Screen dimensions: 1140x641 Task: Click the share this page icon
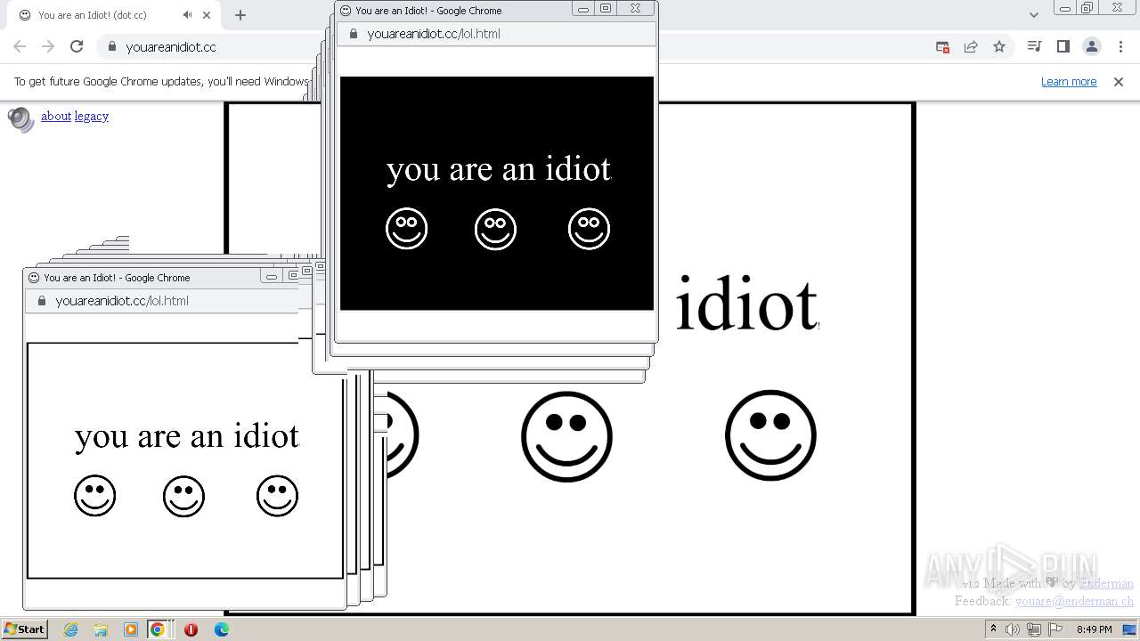[x=971, y=47]
